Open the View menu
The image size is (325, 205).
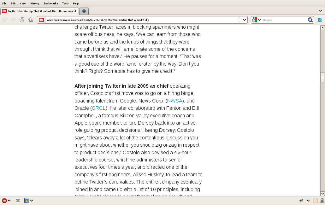pyautogui.click(x=23, y=3)
